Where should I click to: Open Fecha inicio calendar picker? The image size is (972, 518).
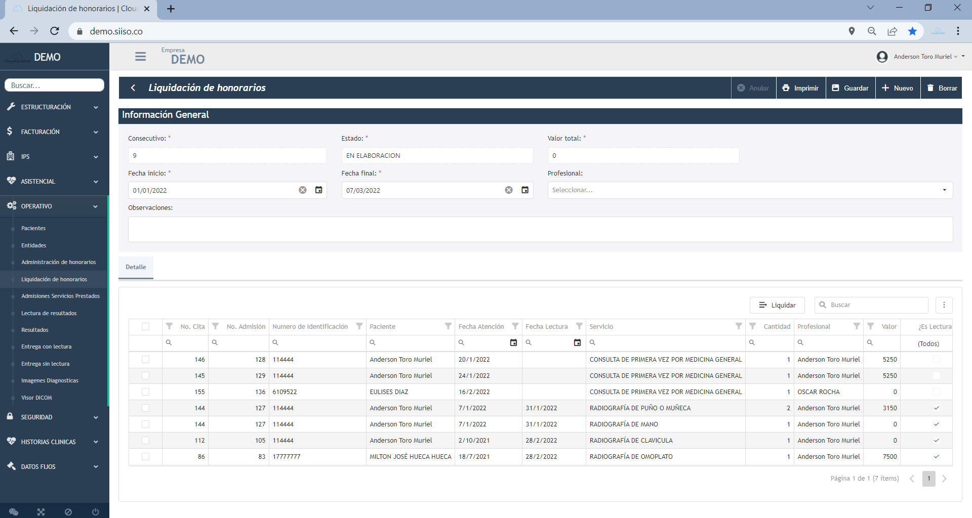[319, 190]
